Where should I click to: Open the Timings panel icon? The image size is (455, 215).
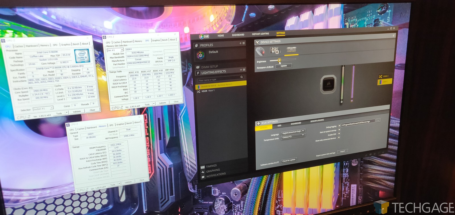pos(202,167)
